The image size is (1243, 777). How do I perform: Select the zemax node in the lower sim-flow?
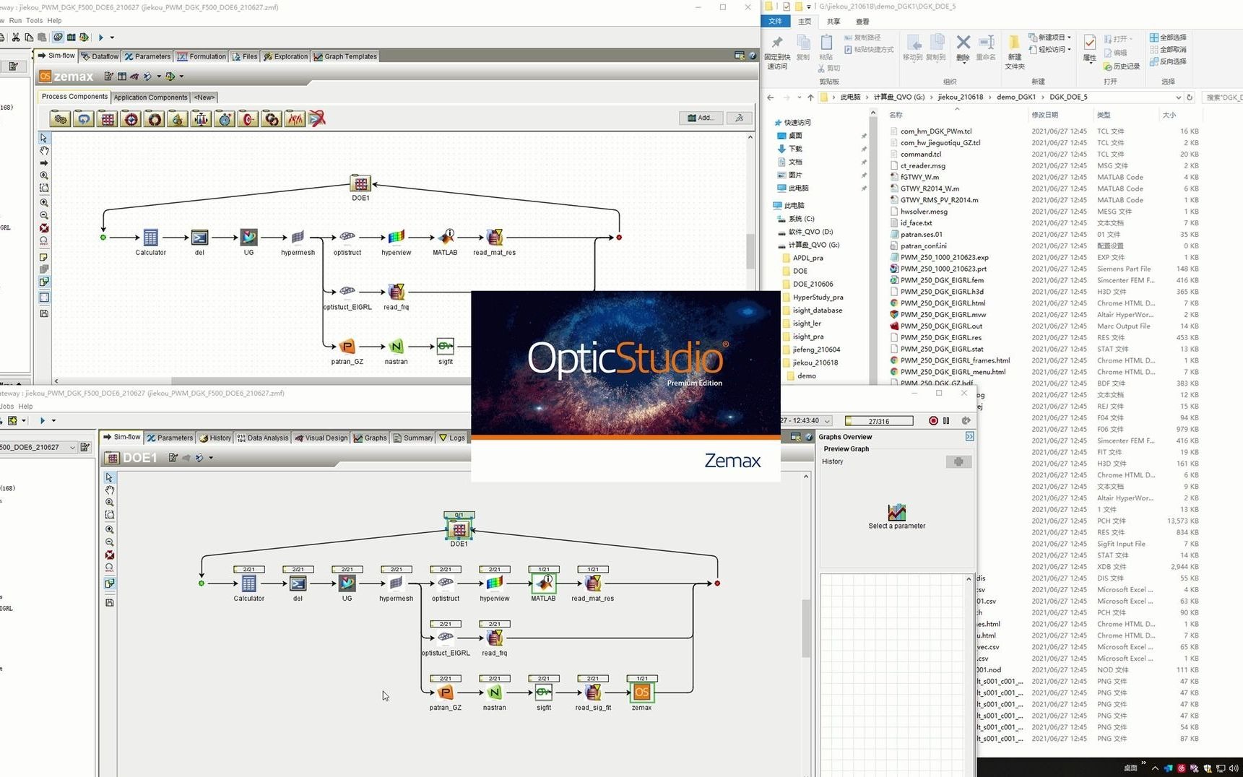[x=641, y=693]
